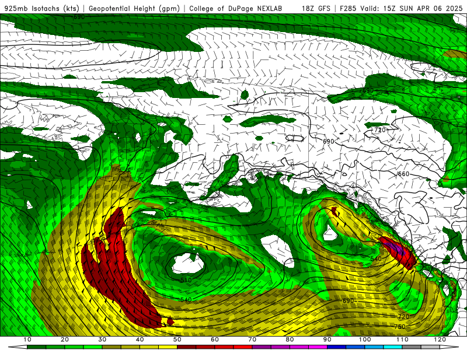The height and width of the screenshot is (350, 467).
Task: Click the 'Valid: 15Z SUN APR 06 2025' text
Action: [x=412, y=8]
